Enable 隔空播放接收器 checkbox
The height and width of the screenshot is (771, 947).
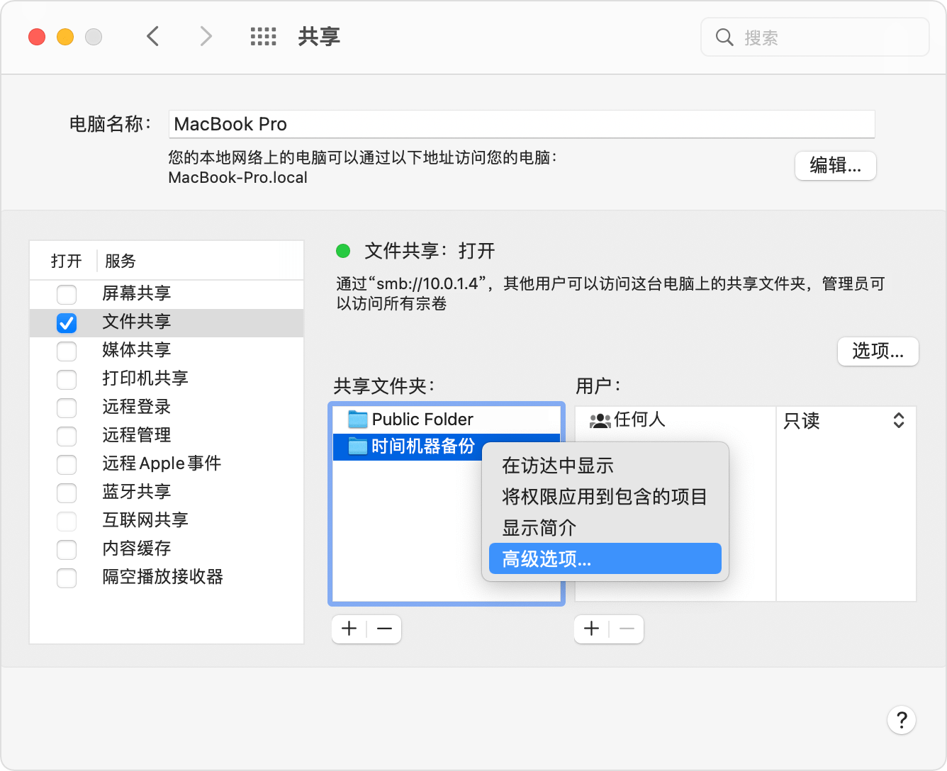point(67,578)
